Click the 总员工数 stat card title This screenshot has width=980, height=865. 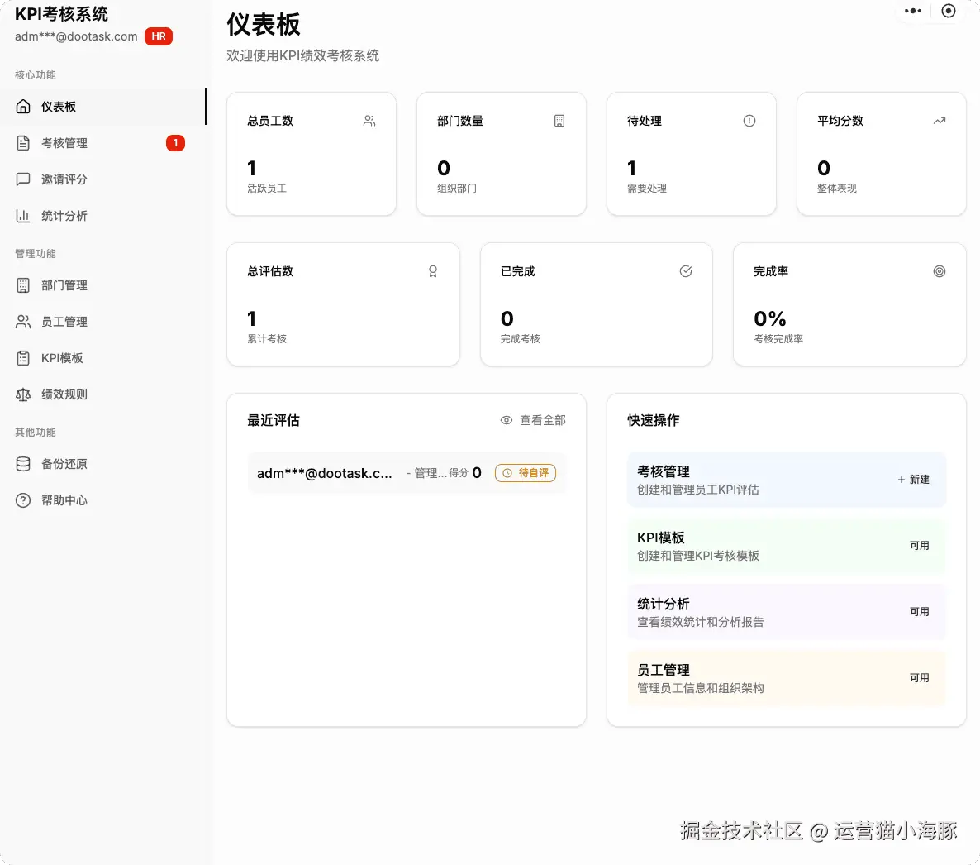pos(270,121)
